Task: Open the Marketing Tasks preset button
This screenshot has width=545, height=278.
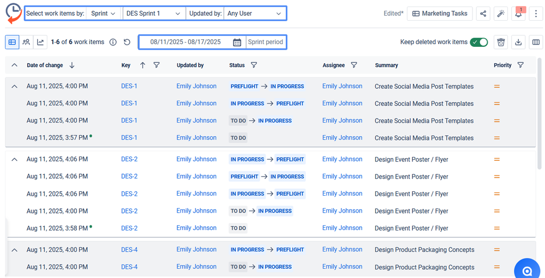Action: (440, 14)
